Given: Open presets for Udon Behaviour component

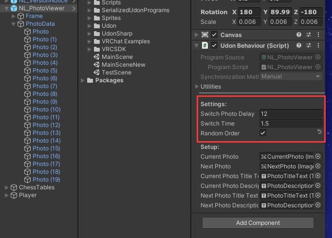Looking at the screenshot, I should 308,46.
